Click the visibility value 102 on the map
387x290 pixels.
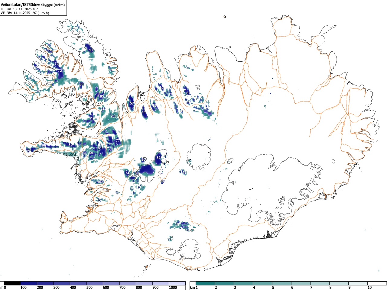[x=101, y=182]
